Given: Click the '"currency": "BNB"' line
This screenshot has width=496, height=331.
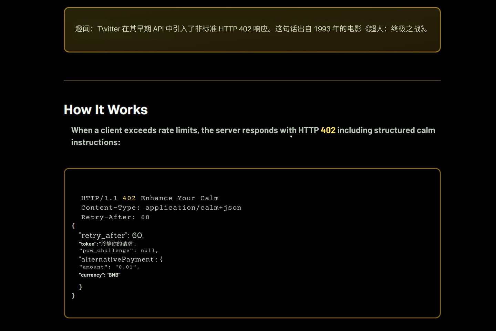Looking at the screenshot, I should click(x=100, y=275).
